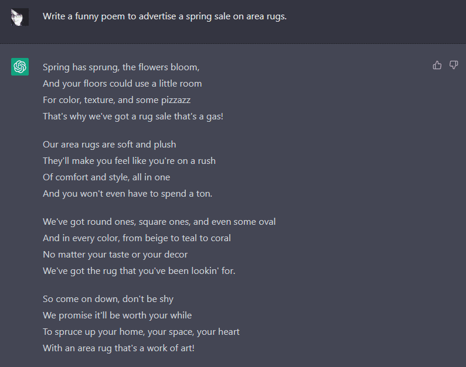Click the thumbs up icon on the response
Image resolution: width=466 pixels, height=367 pixels.
[x=437, y=65]
